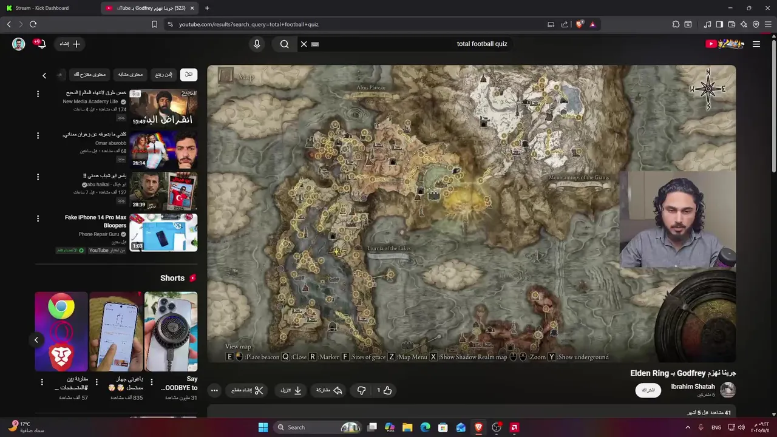This screenshot has width=777, height=437.
Task: Open the 28:39 abu haikal video thumbnail
Action: tap(163, 191)
